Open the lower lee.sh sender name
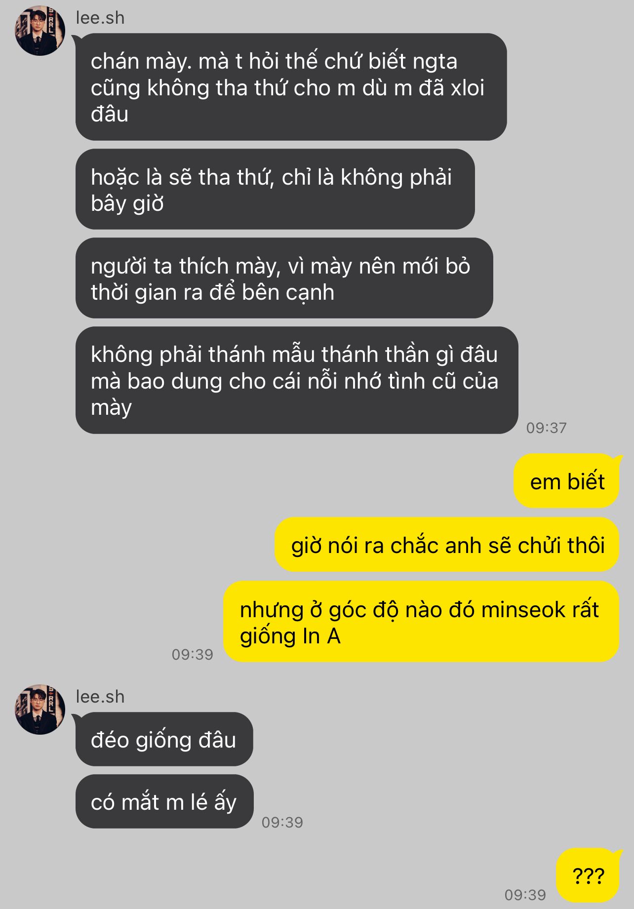Screen dimensions: 634x909 (100, 697)
